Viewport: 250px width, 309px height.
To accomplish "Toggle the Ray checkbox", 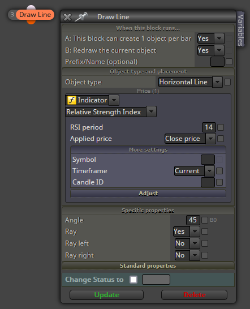I will pyautogui.click(x=205, y=231).
